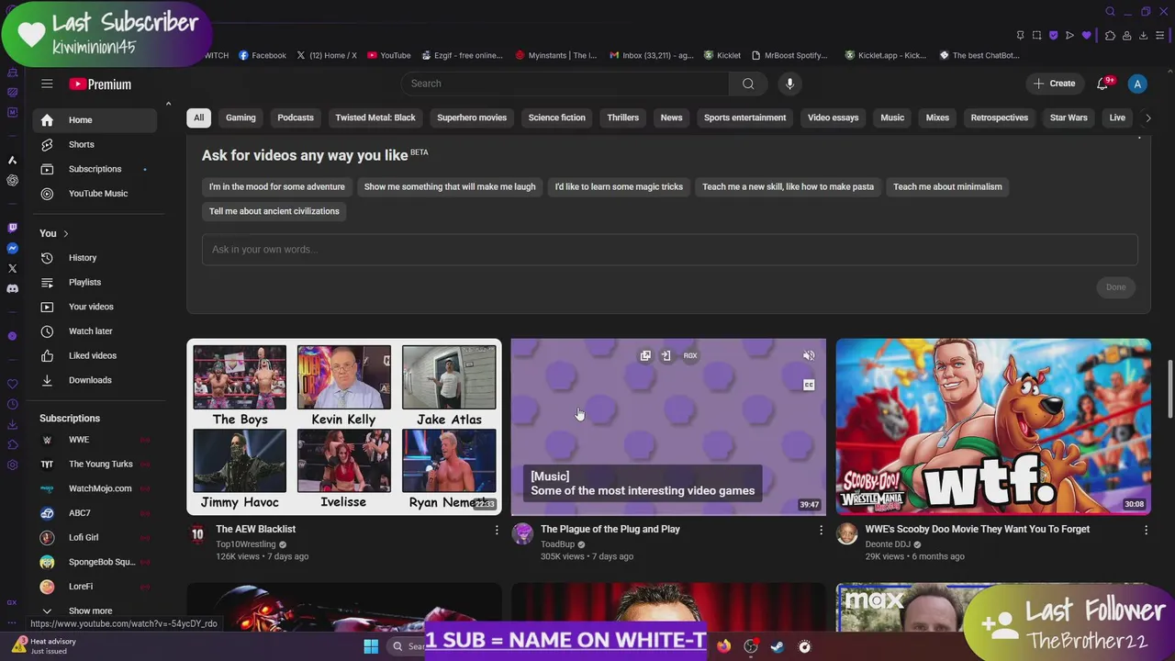Open Discord in the browser sidebar

click(12, 288)
